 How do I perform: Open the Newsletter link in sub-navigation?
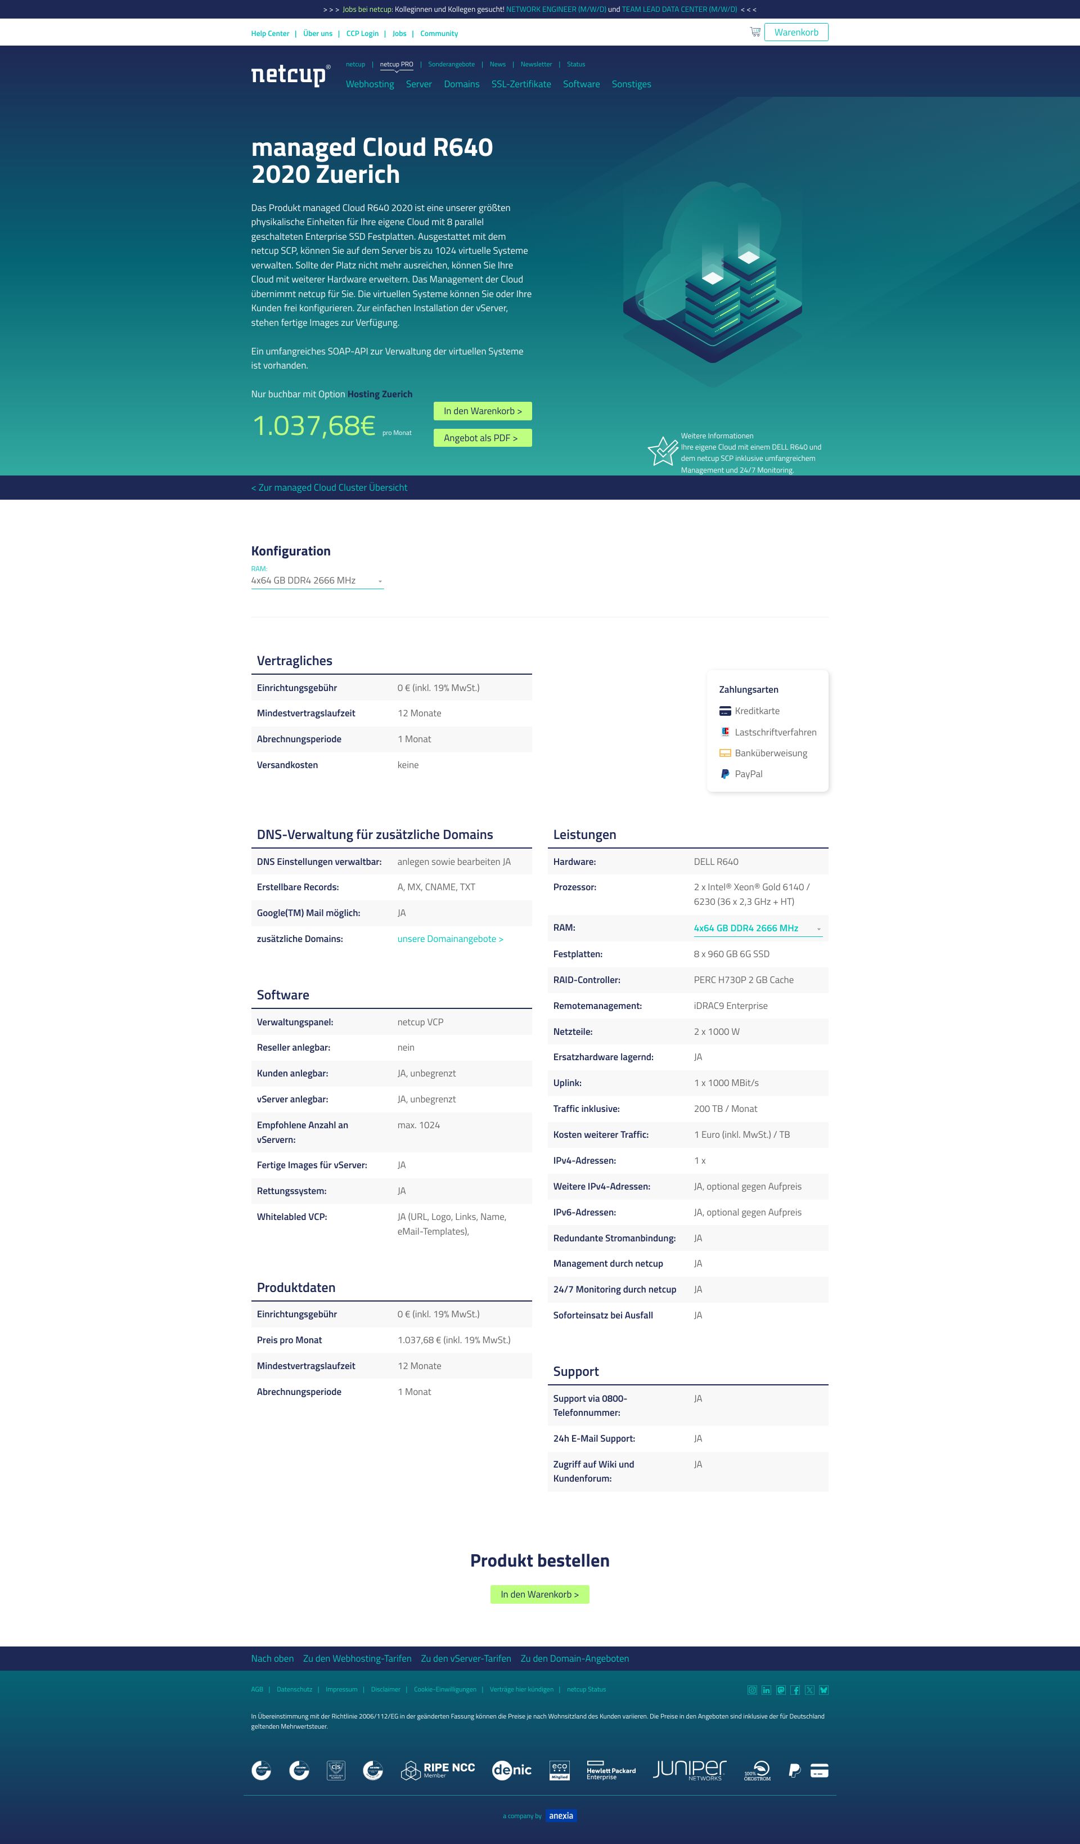coord(536,64)
